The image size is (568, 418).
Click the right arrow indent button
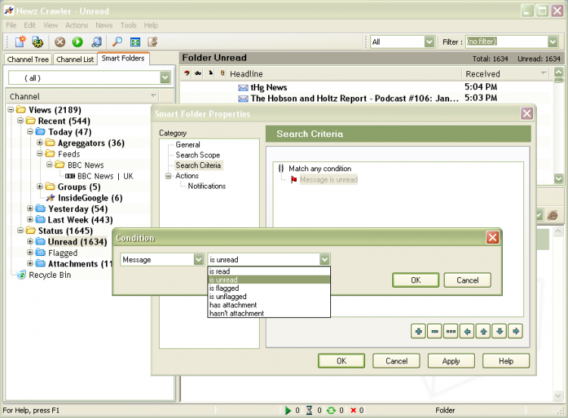click(x=516, y=331)
